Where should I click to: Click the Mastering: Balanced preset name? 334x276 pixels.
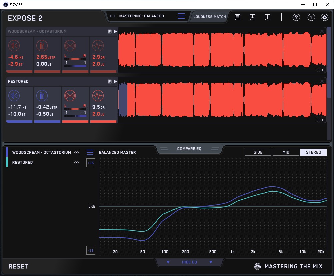coord(142,16)
